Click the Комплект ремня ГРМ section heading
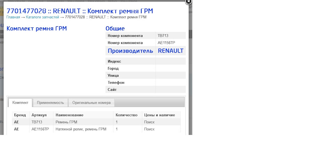The image size is (334, 153). point(37,28)
